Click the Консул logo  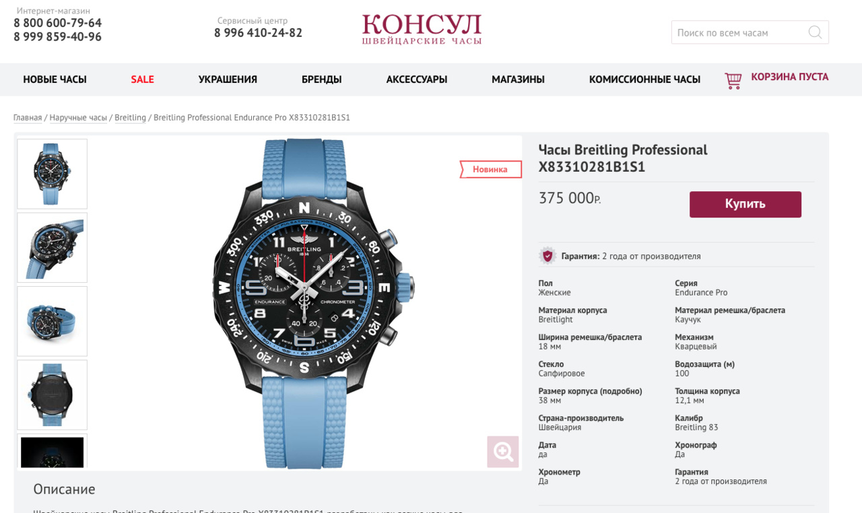(x=422, y=30)
